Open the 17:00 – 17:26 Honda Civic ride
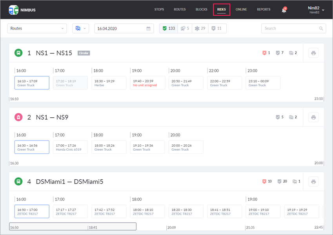The width and height of the screenshot is (333, 235). coord(70,147)
